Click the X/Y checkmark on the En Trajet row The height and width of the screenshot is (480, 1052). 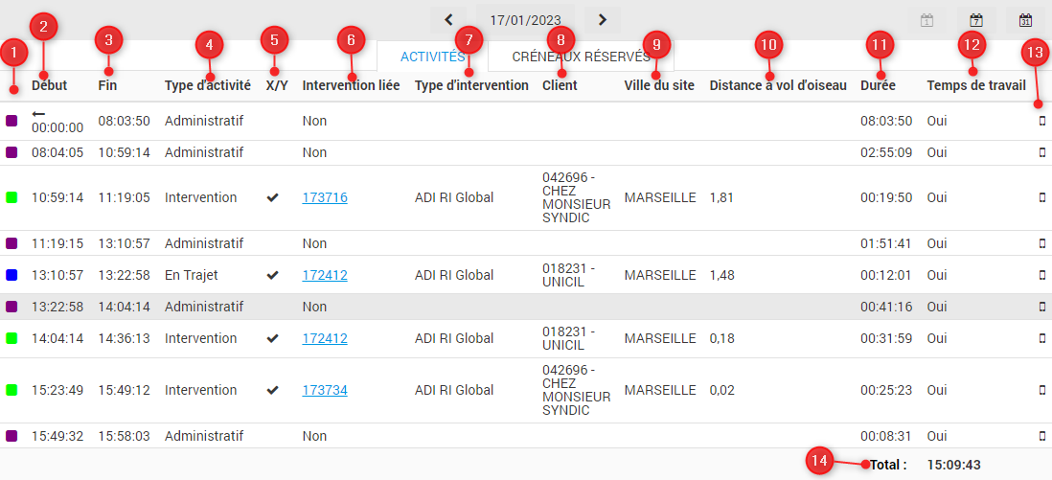[x=273, y=275]
